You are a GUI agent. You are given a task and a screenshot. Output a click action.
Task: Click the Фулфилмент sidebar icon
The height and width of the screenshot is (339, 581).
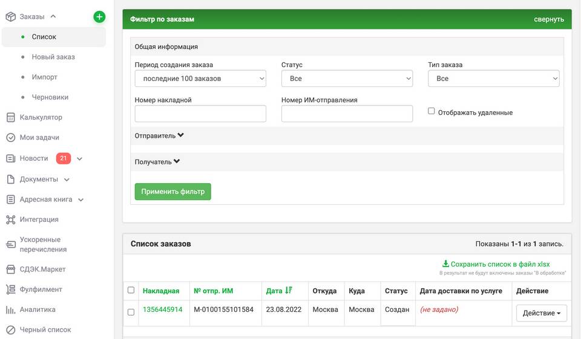10,289
